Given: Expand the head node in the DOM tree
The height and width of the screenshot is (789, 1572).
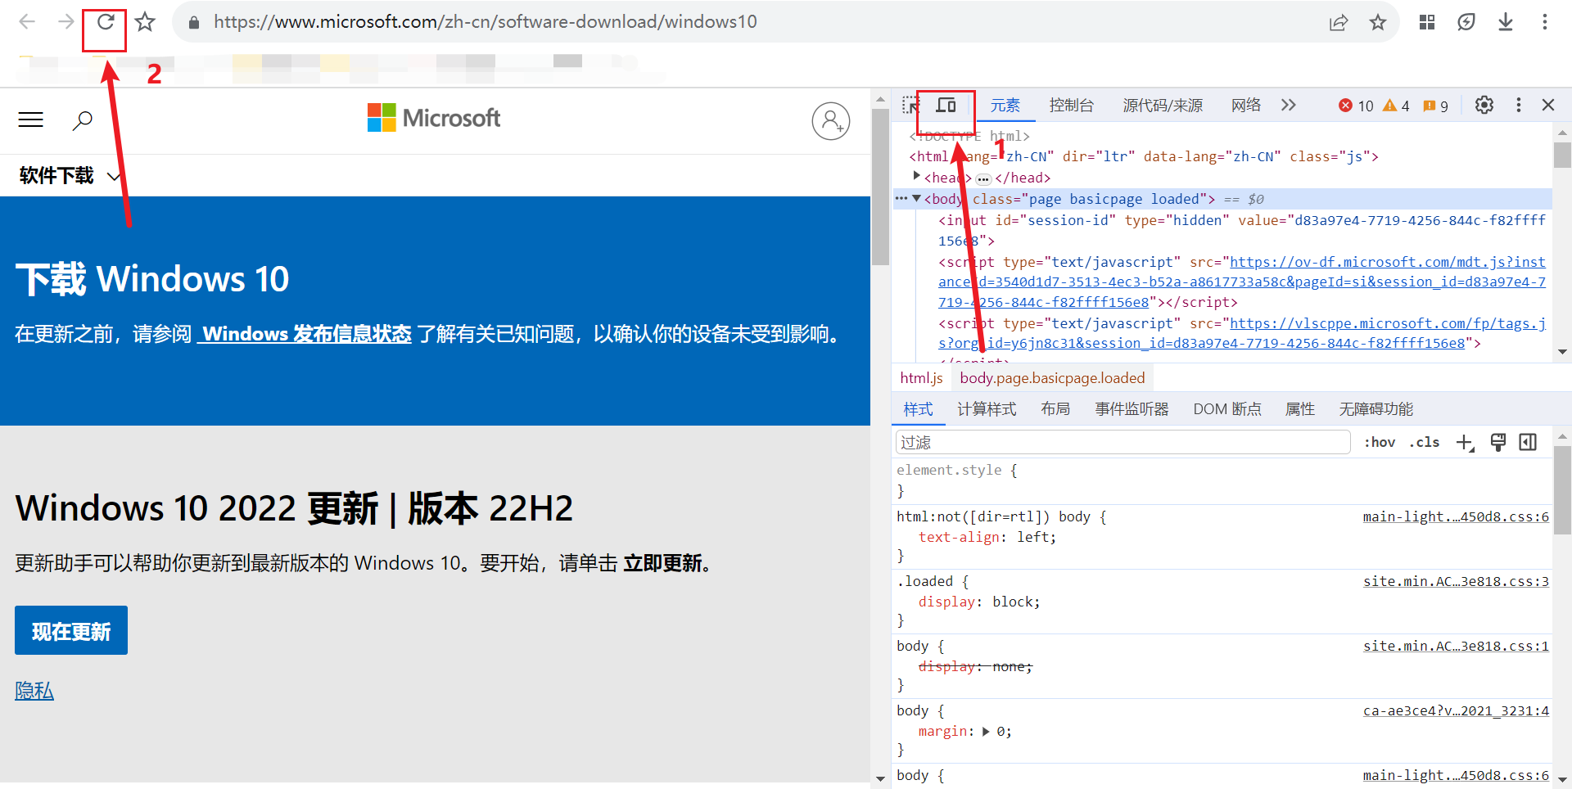Looking at the screenshot, I should tap(917, 176).
